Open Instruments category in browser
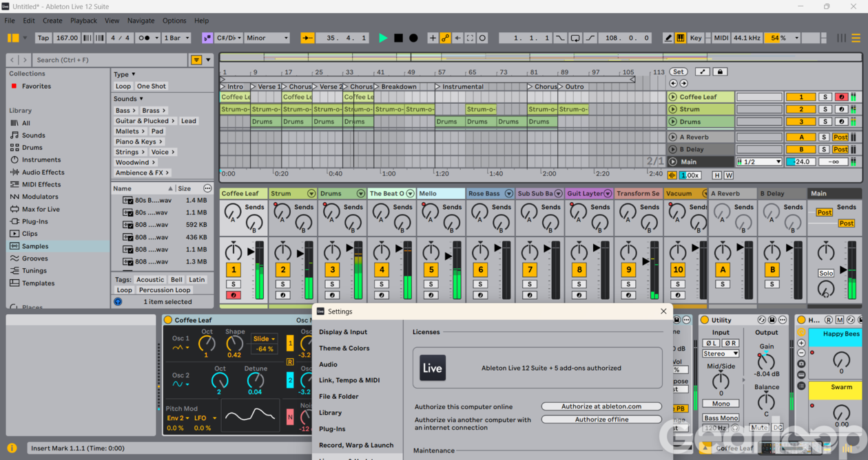This screenshot has height=460, width=868. click(41, 160)
